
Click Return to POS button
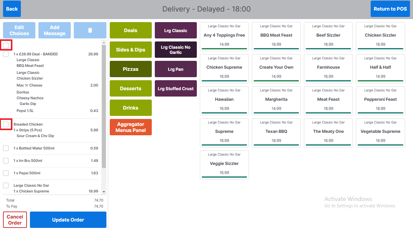tap(390, 9)
